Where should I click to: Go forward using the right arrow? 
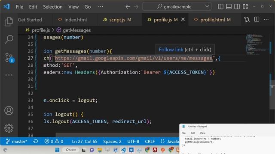[x=136, y=7]
